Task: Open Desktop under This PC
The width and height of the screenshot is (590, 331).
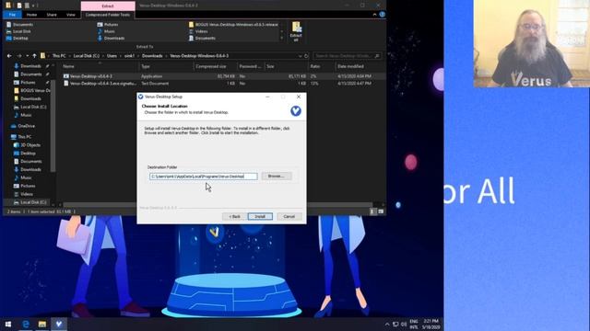Action: [x=25, y=154]
